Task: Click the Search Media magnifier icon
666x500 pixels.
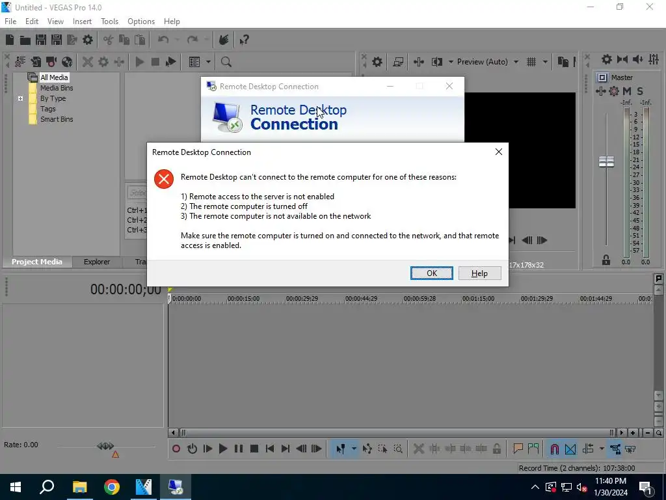Action: tap(226, 62)
